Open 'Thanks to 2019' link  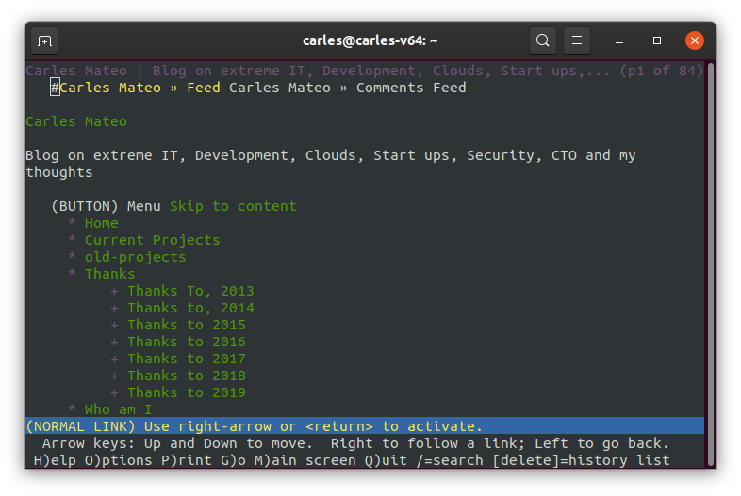[187, 393]
